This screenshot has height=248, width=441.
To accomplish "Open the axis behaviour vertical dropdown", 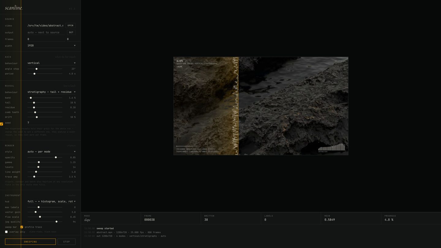I will click(51, 63).
